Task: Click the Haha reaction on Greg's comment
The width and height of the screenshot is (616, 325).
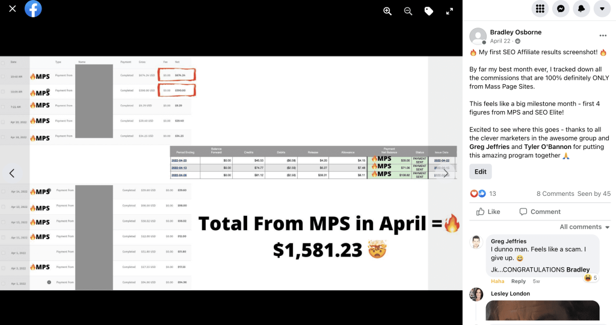Action: (497, 281)
